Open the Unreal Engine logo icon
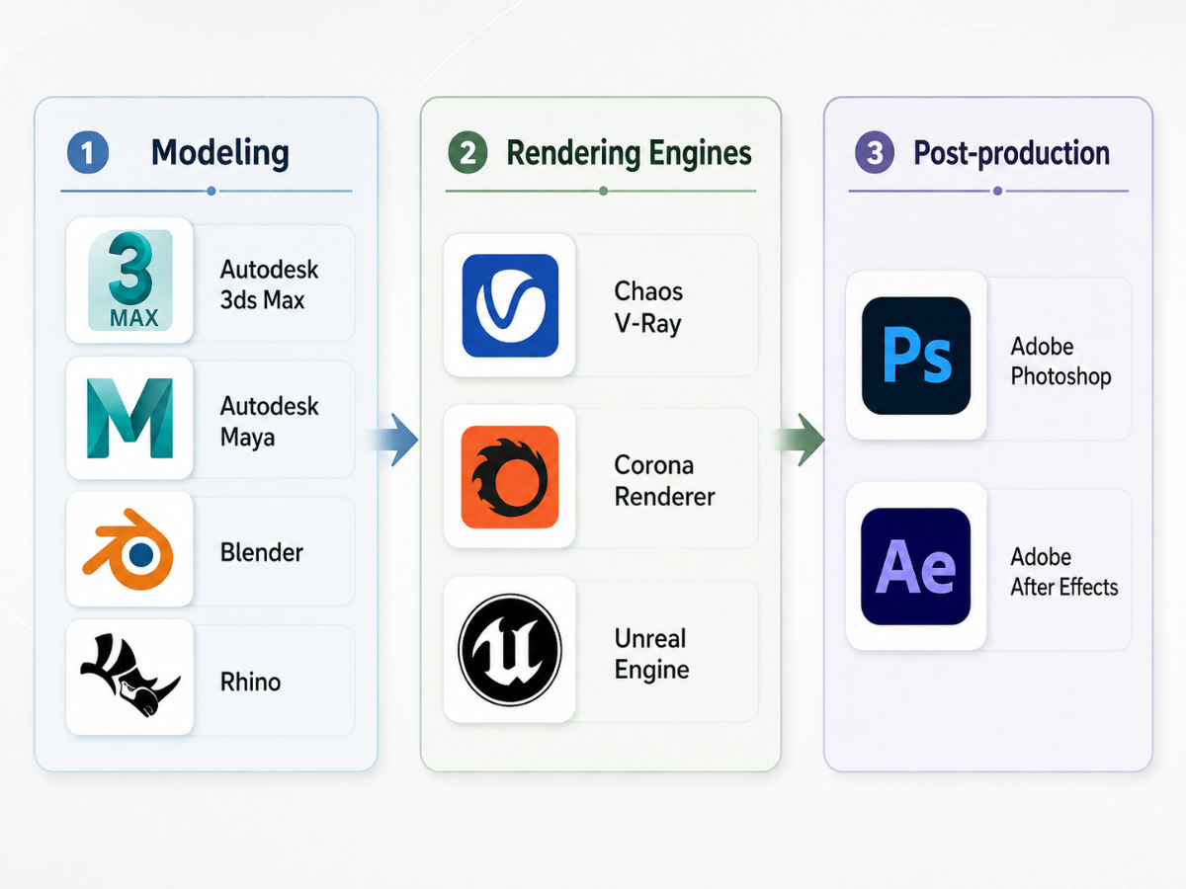The height and width of the screenshot is (889, 1186). (510, 650)
